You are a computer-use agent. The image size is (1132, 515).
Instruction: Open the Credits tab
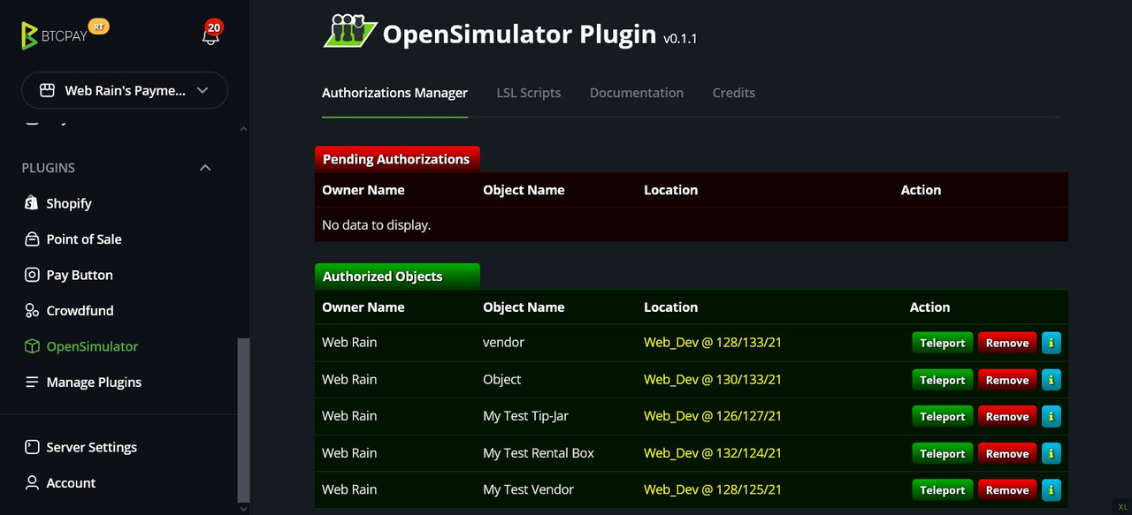[734, 93]
